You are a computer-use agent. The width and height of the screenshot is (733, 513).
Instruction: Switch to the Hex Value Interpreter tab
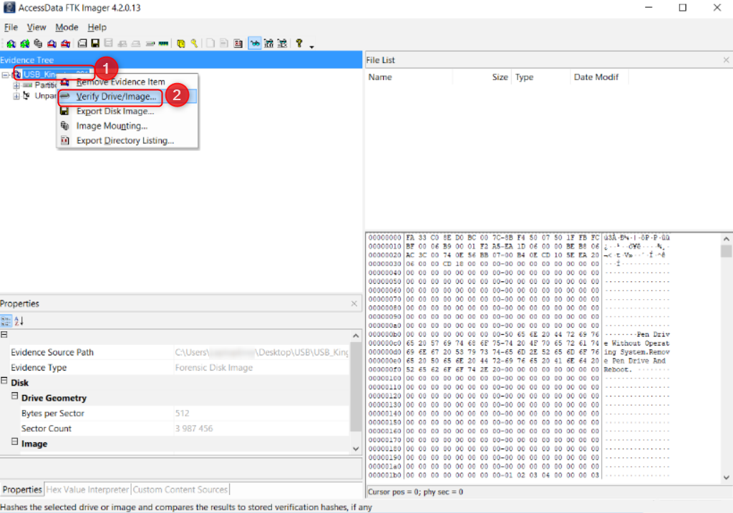(x=87, y=489)
